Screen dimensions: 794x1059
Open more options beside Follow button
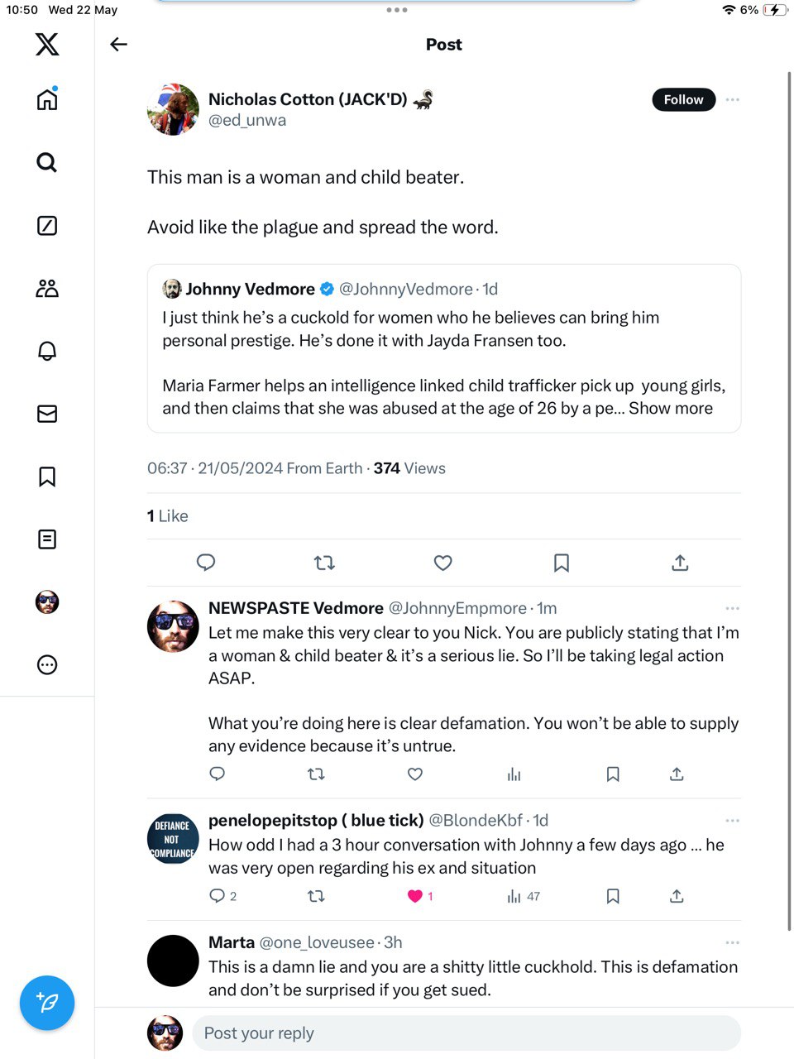pos(732,99)
